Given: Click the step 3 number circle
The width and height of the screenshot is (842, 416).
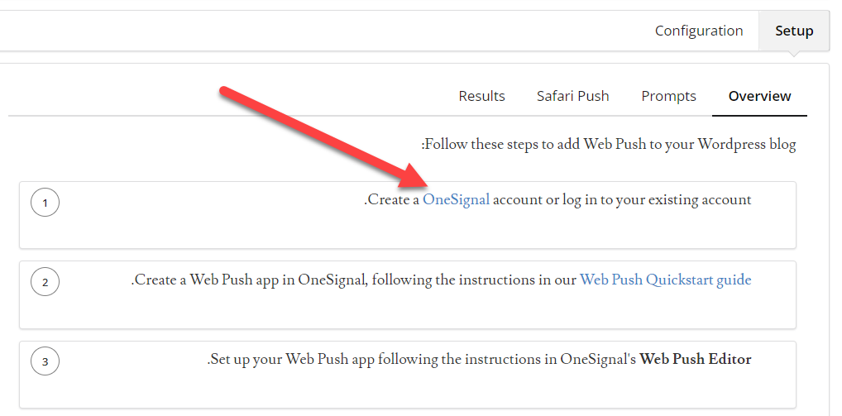Looking at the screenshot, I should [45, 361].
